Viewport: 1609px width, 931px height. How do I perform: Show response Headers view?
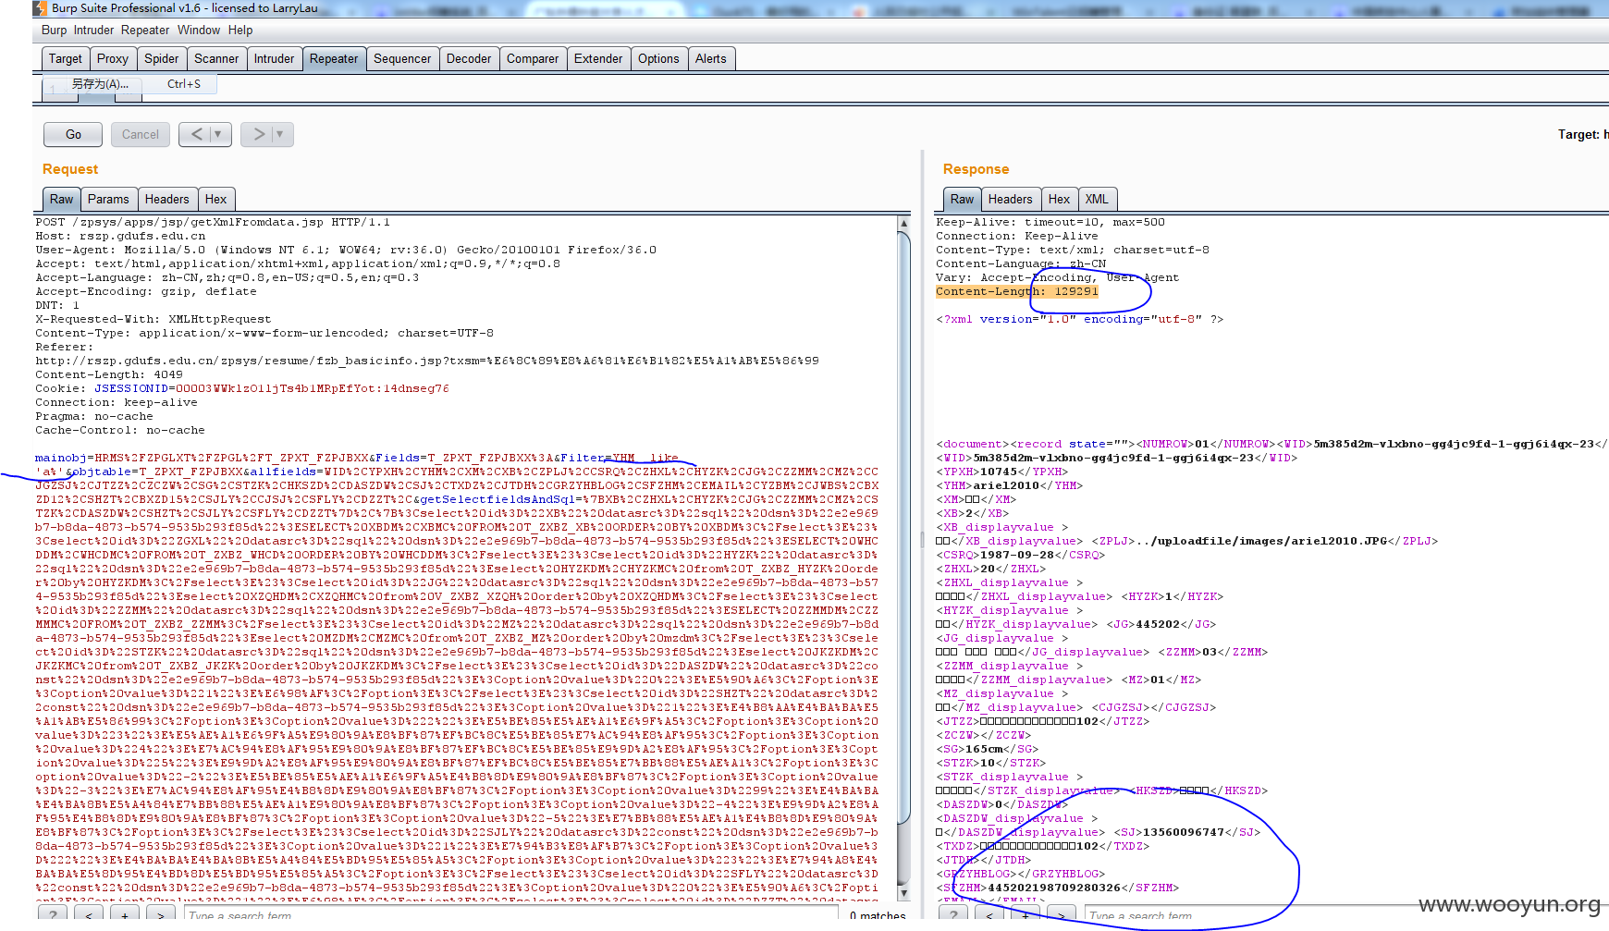click(x=1011, y=199)
